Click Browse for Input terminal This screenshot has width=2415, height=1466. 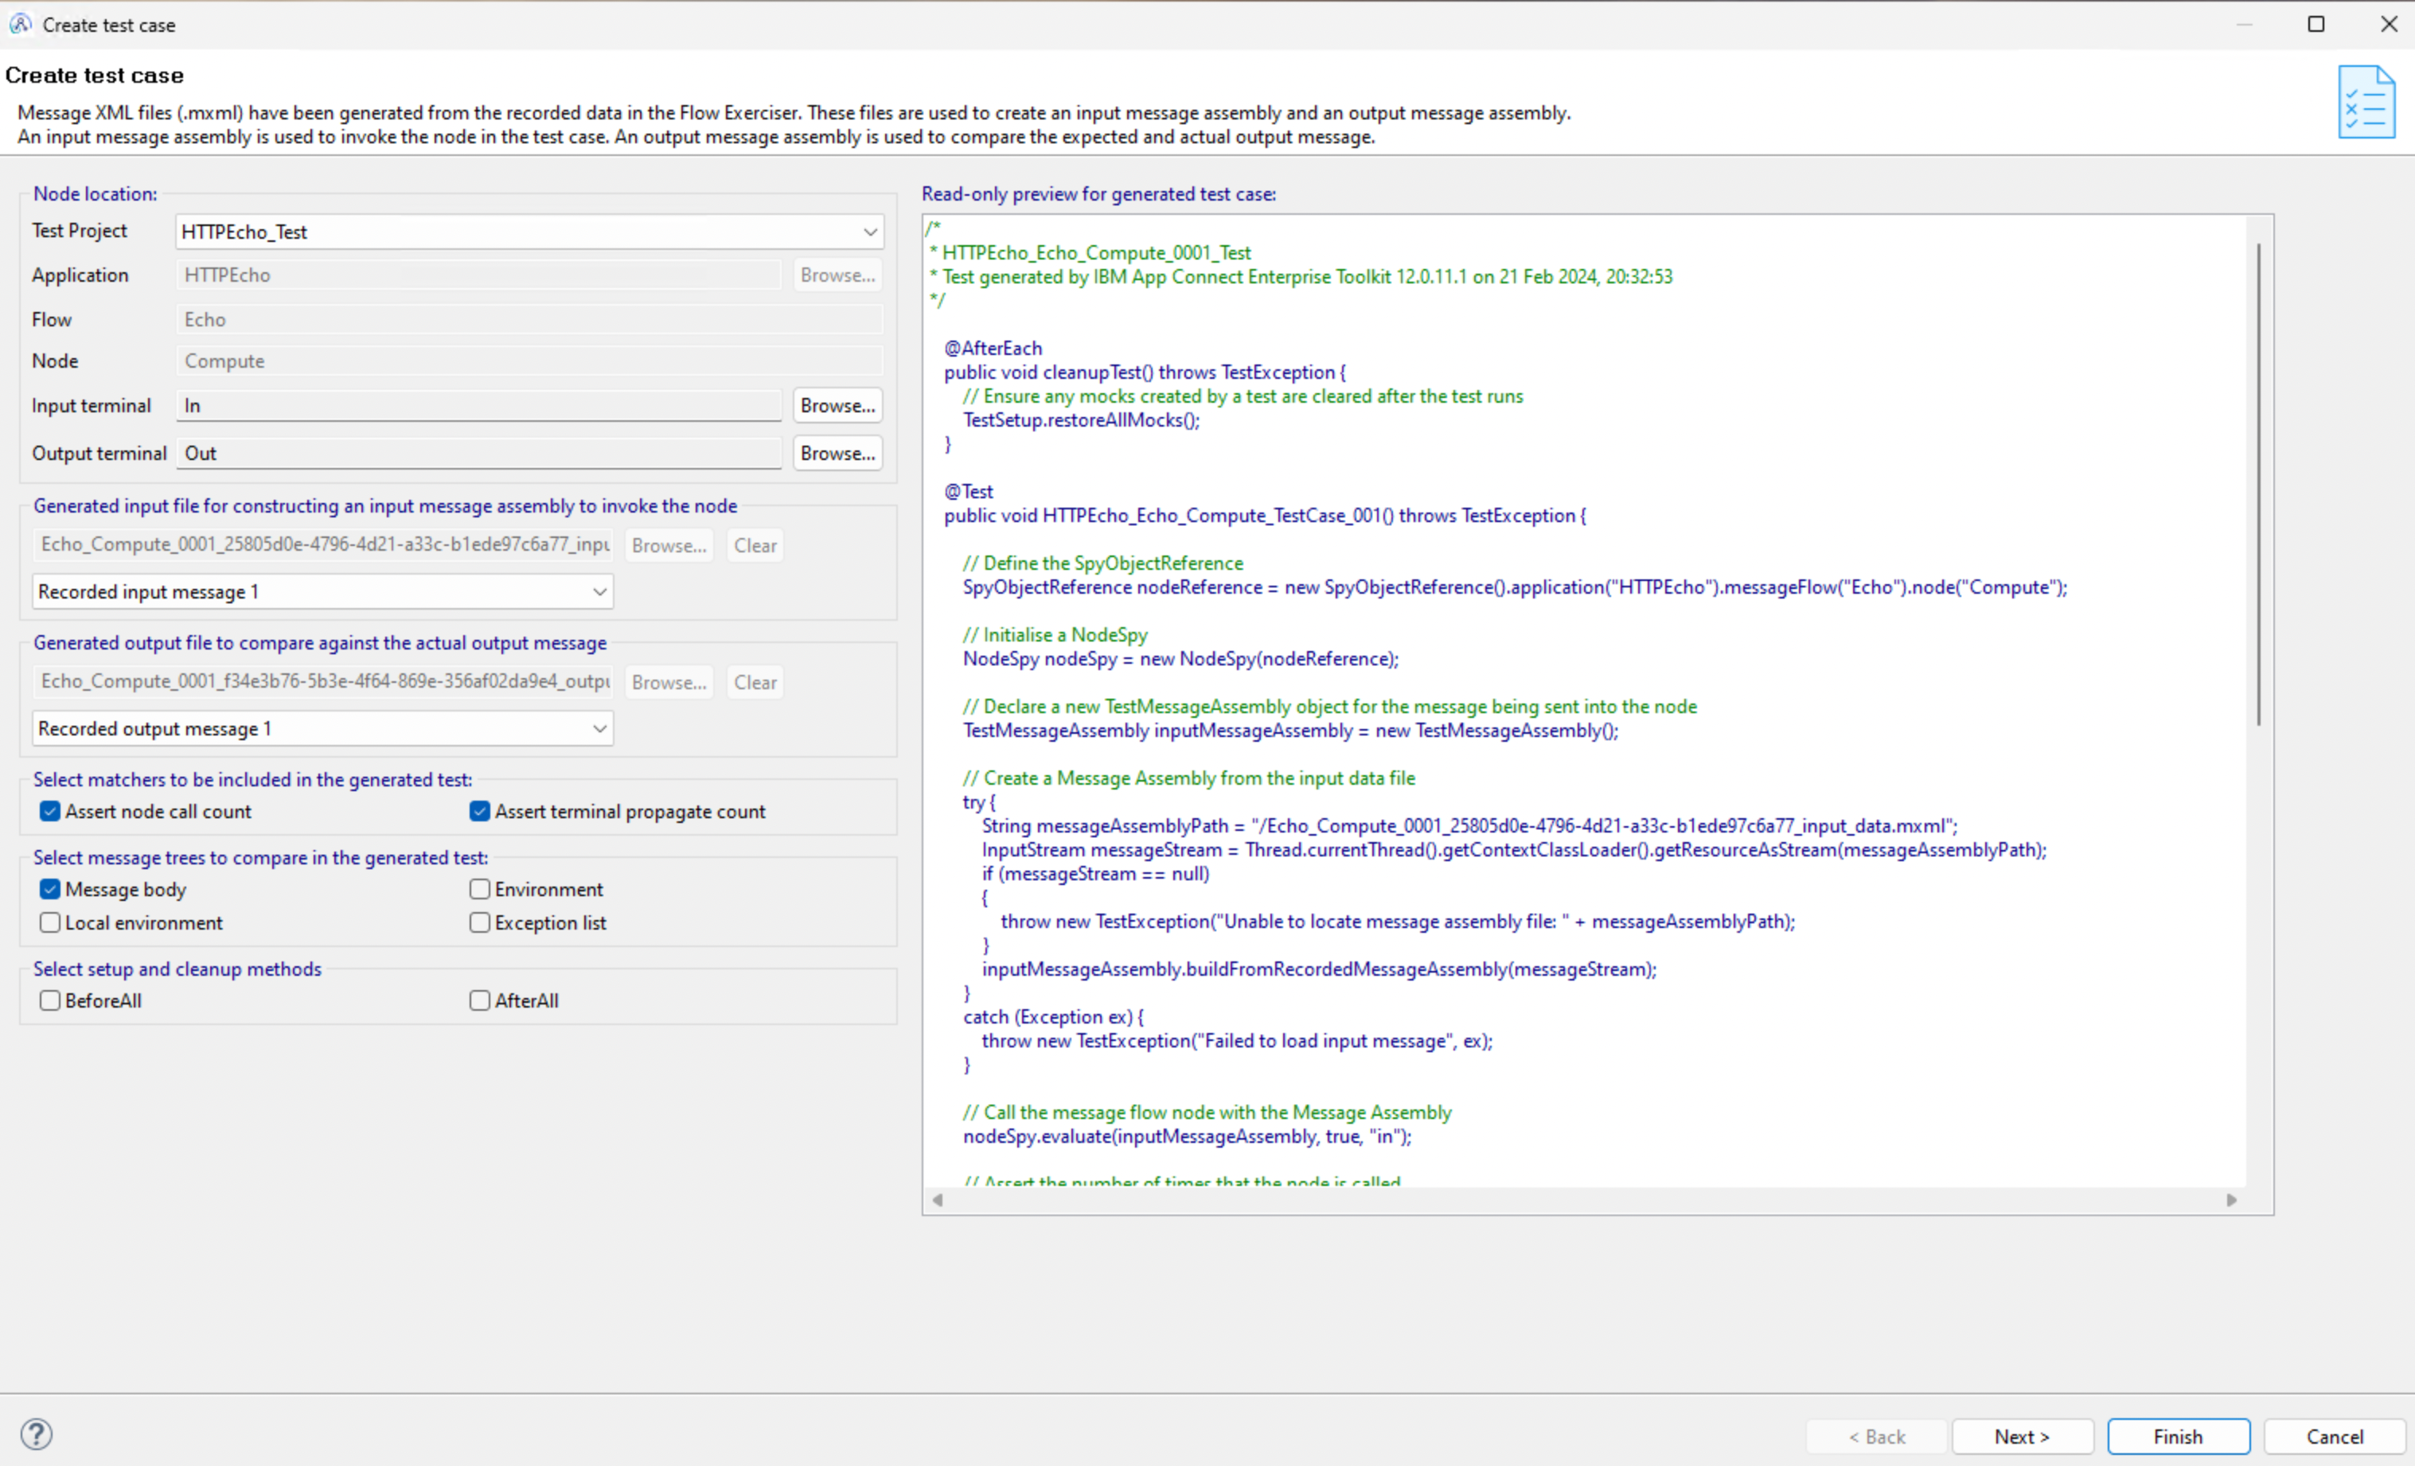[x=837, y=406]
